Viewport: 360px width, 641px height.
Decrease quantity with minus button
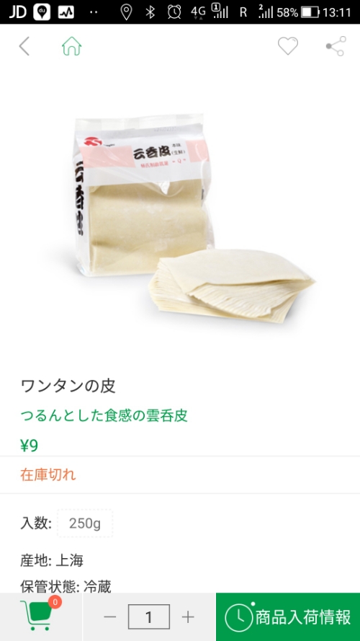109,616
